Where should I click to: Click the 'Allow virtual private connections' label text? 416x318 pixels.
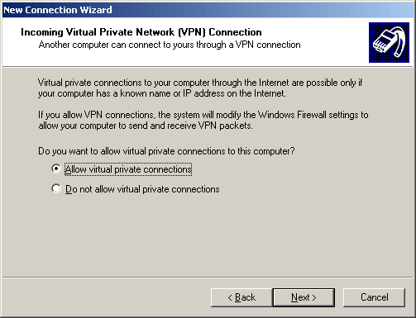coord(128,169)
